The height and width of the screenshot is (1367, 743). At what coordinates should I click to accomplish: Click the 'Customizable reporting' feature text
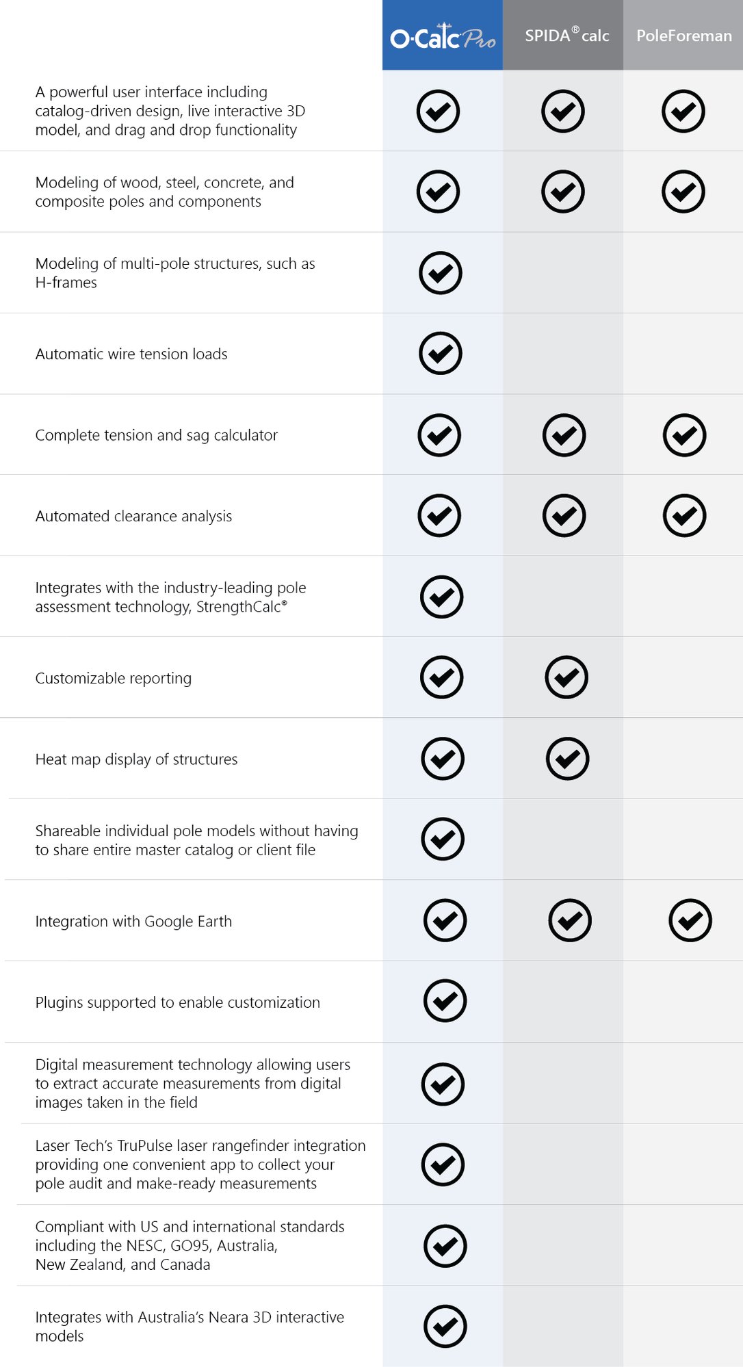(x=114, y=678)
